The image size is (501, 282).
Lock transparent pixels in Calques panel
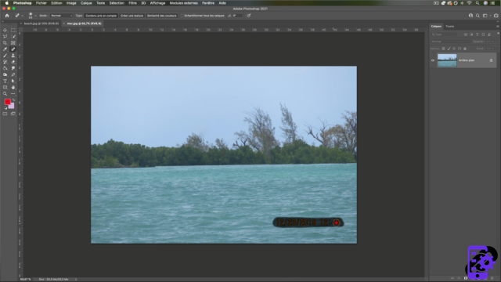click(x=443, y=49)
